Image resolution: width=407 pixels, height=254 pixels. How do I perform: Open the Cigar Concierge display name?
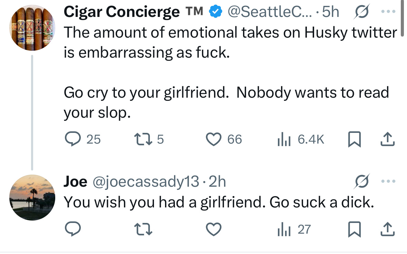pos(122,12)
